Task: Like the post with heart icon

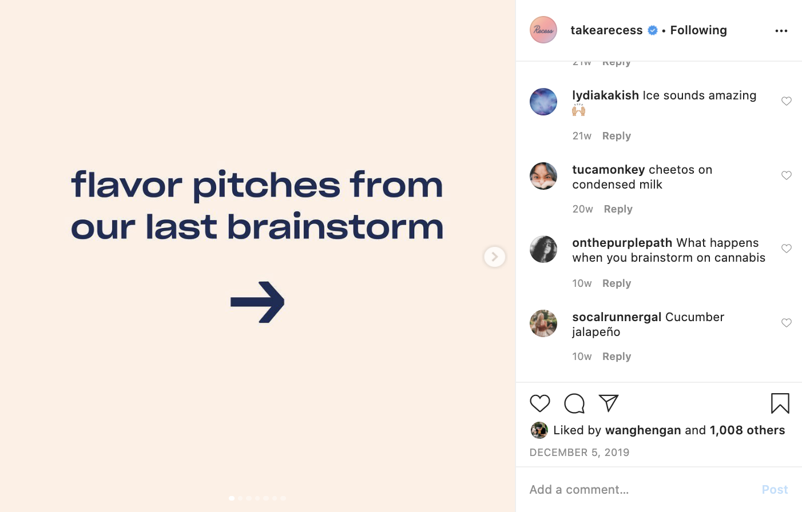Action: tap(539, 403)
